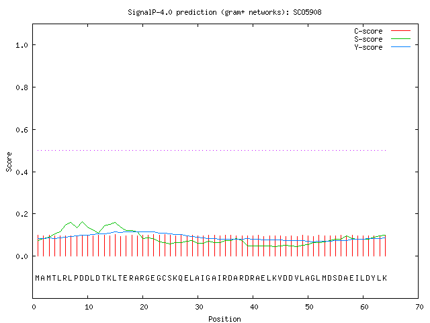The width and height of the screenshot is (430, 323).
Task: Click the x-axis tick label 40
Action: (254, 307)
